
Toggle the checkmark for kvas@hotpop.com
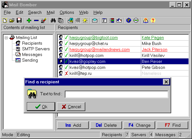(66, 68)
